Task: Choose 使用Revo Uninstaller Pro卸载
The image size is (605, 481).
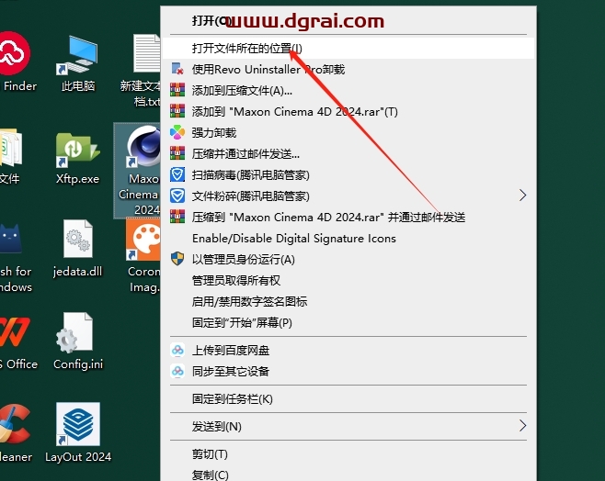Action: pyautogui.click(x=348, y=70)
